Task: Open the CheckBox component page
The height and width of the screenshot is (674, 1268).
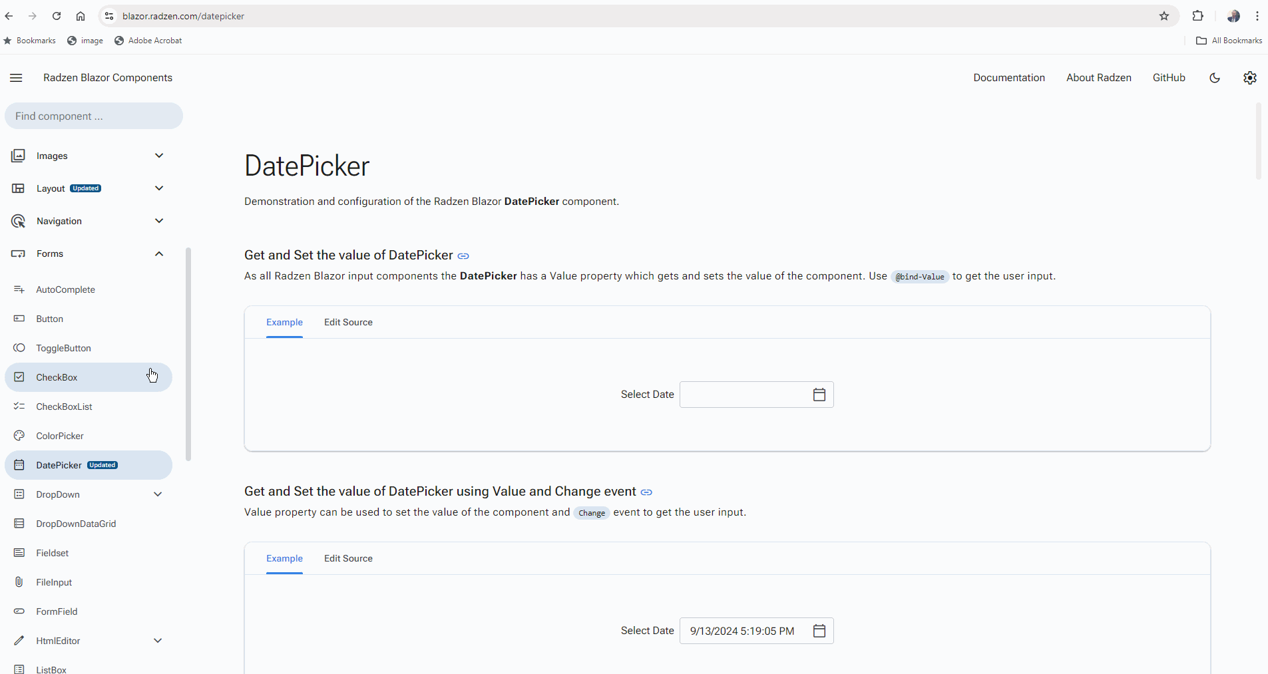Action: tap(89, 377)
